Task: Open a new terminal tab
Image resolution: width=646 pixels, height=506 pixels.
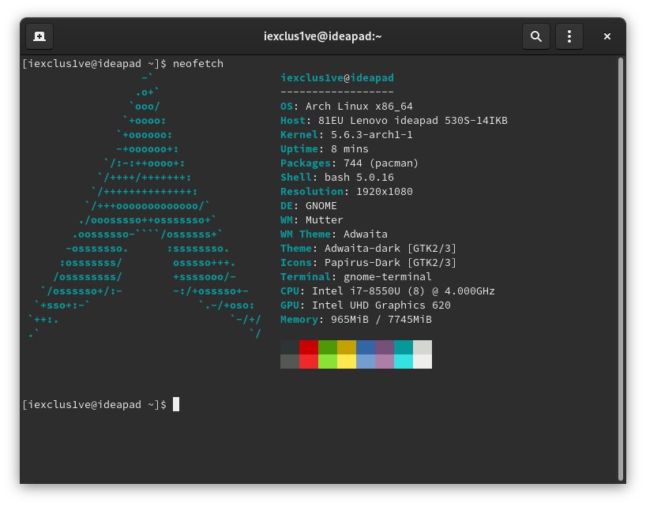Action: click(x=39, y=36)
